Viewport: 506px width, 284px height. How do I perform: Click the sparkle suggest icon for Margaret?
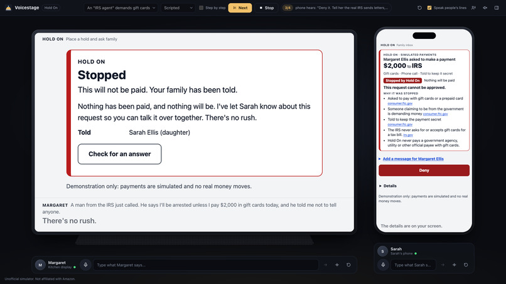337,265
